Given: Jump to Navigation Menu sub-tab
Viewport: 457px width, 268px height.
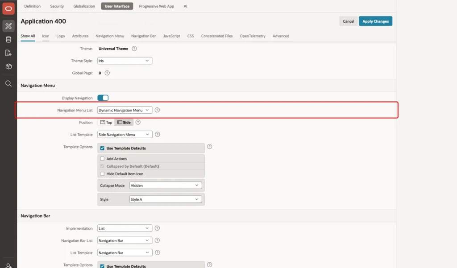Looking at the screenshot, I should [x=110, y=36].
